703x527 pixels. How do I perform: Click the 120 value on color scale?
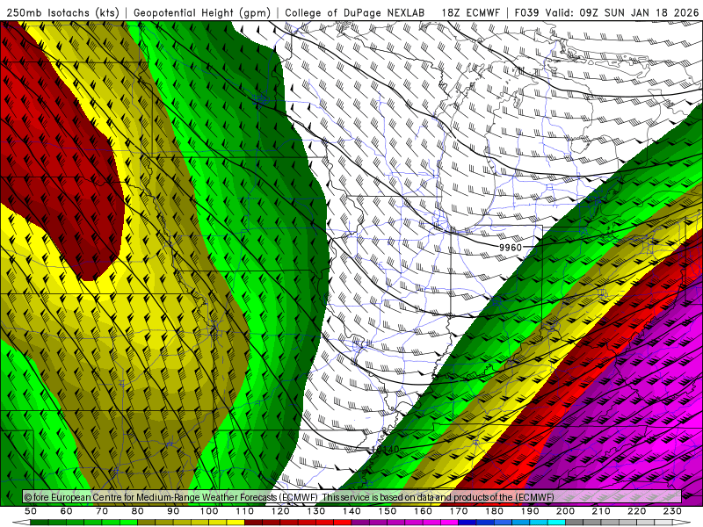(280, 511)
